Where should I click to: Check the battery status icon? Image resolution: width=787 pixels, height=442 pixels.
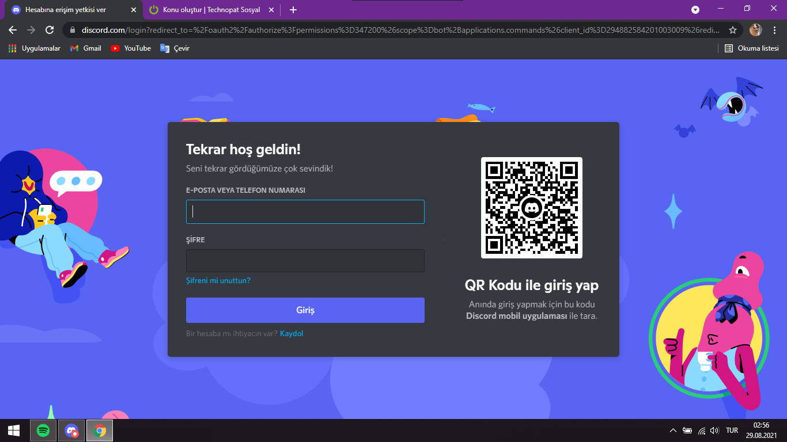click(x=687, y=430)
